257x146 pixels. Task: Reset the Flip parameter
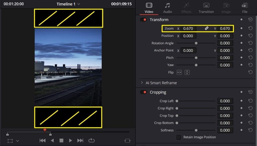click(250, 72)
